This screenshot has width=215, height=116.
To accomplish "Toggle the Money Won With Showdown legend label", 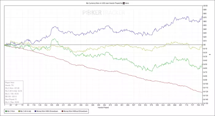I will click(x=47, y=111).
